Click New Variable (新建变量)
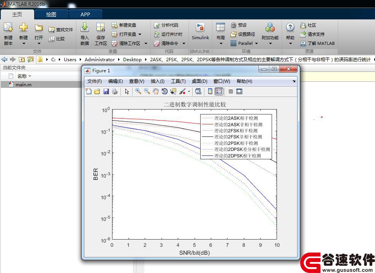 pyautogui.click(x=124, y=25)
